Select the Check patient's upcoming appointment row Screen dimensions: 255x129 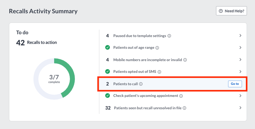click(173, 96)
